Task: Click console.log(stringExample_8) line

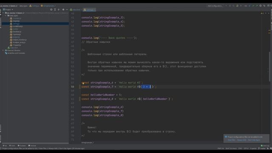Action: click(102, 115)
